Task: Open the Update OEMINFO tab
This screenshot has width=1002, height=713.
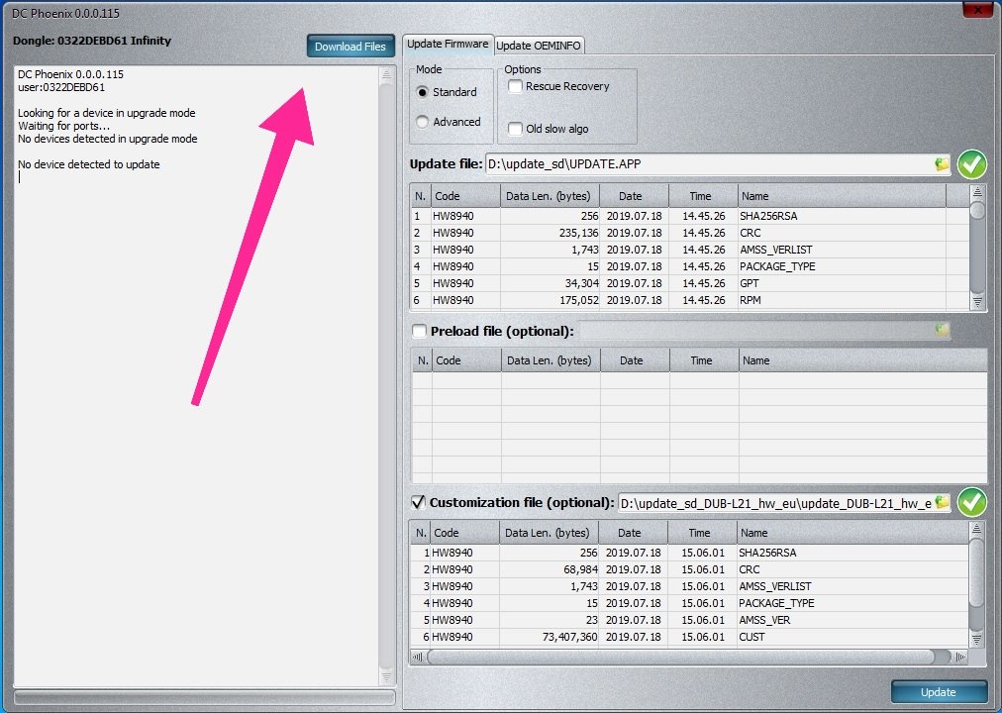Action: [539, 46]
